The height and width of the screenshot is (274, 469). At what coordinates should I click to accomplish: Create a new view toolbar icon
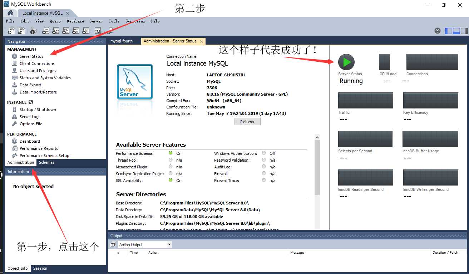pos(66,31)
